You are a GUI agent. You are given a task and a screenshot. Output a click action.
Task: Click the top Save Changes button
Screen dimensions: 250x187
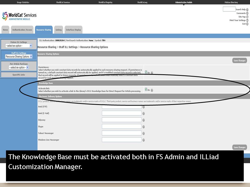point(240,61)
